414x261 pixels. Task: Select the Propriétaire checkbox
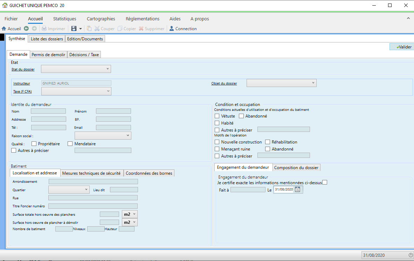coord(34,143)
